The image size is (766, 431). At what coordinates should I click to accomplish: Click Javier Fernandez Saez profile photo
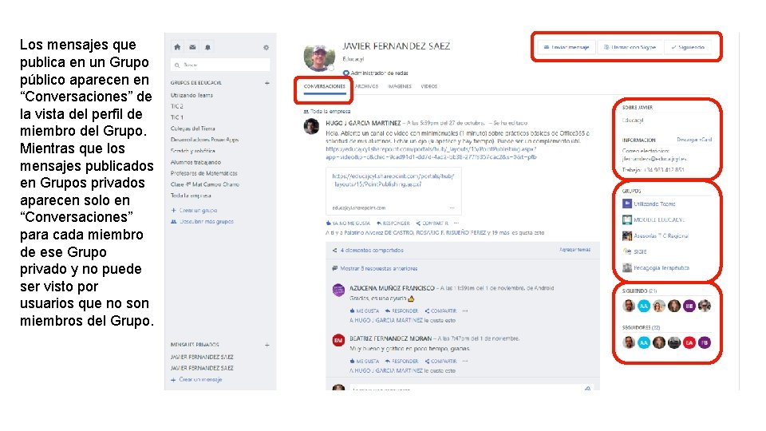click(319, 56)
